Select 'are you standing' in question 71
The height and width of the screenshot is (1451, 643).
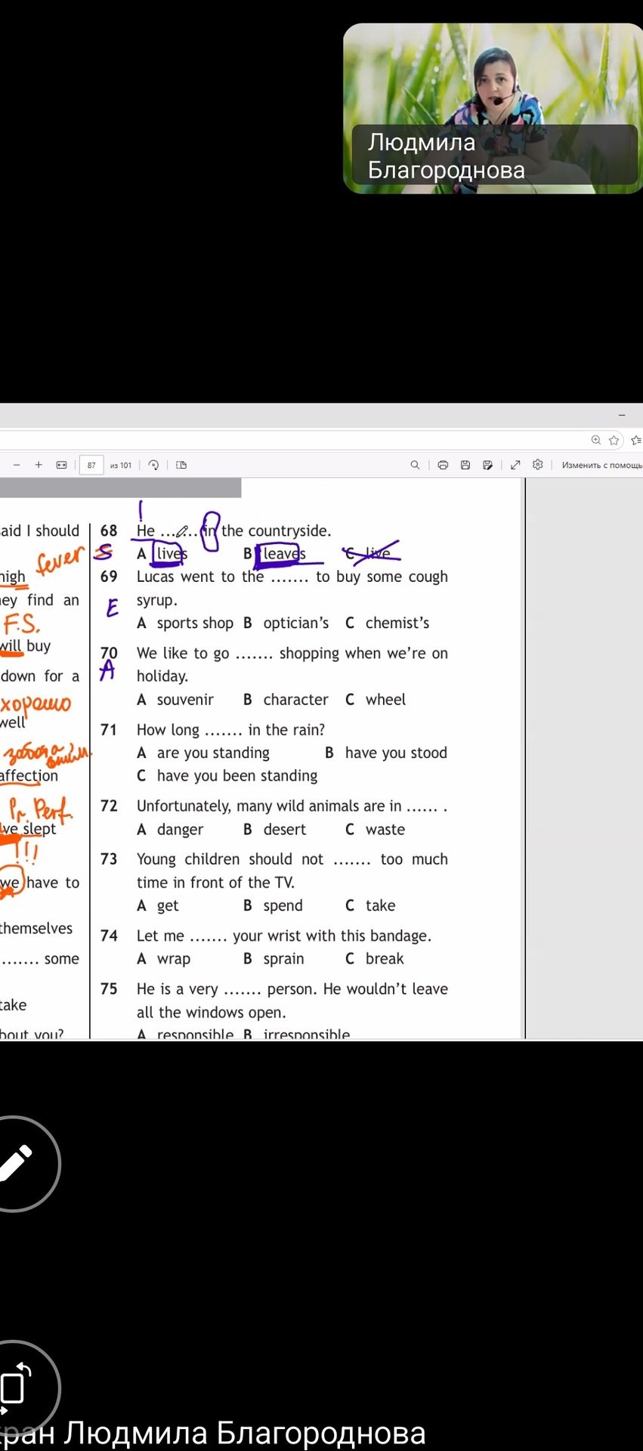[203, 753]
